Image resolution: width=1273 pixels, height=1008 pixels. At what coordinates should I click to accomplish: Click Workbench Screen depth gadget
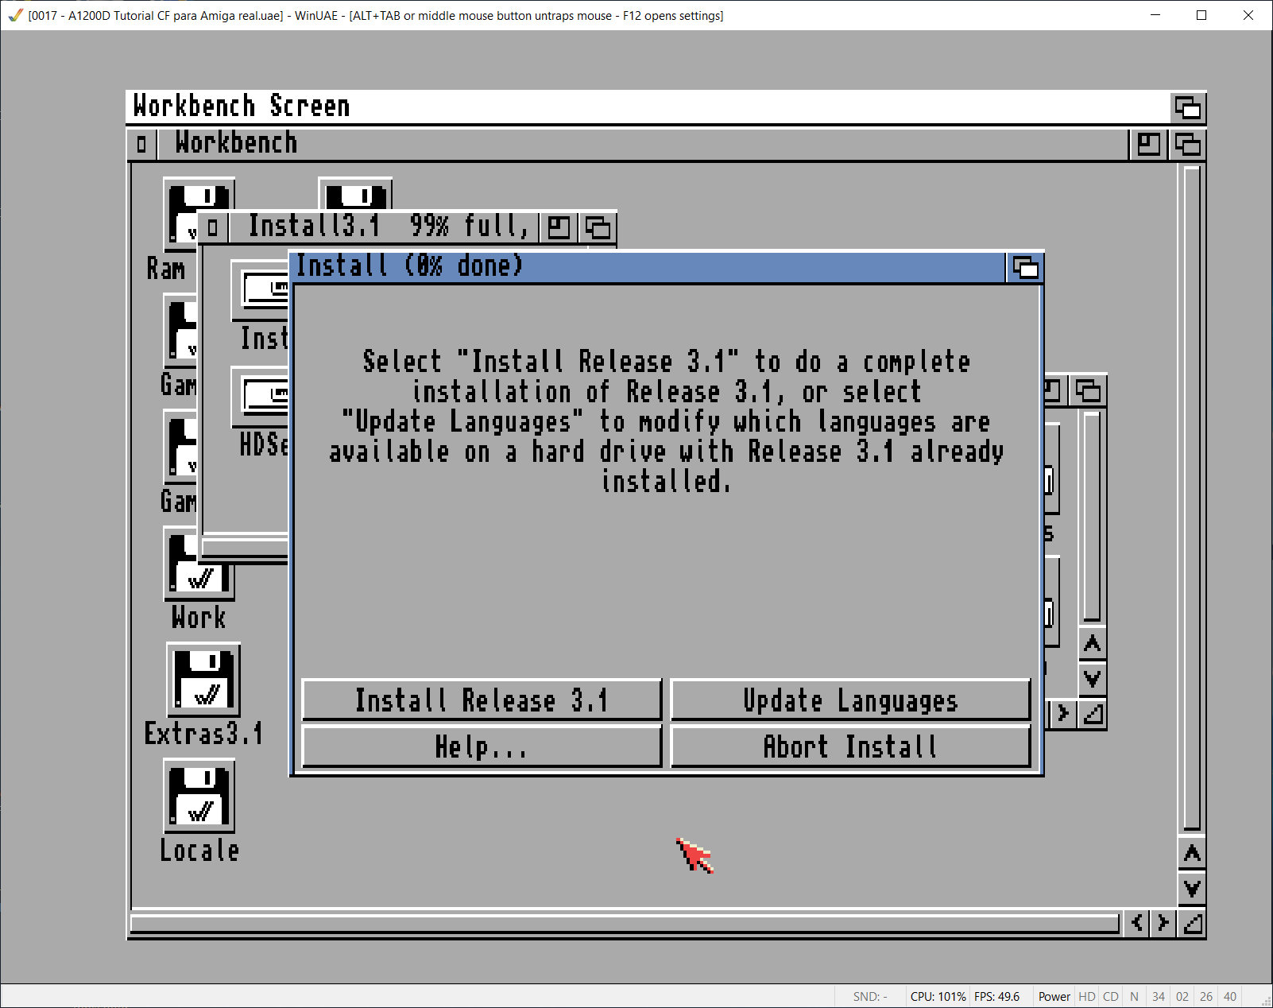(1188, 107)
